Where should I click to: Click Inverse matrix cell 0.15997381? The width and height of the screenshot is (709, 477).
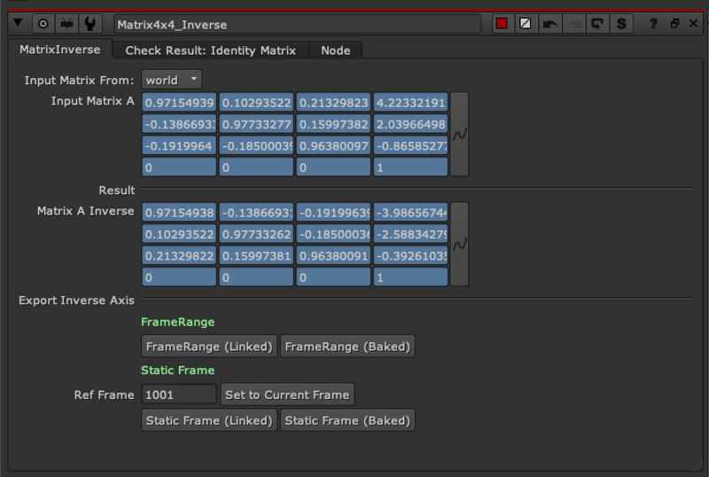(x=256, y=255)
